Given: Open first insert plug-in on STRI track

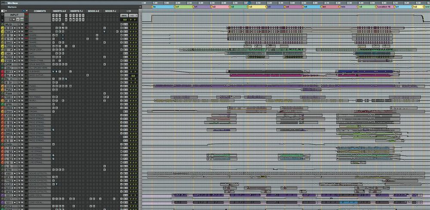Looking at the screenshot, I should (53, 170).
